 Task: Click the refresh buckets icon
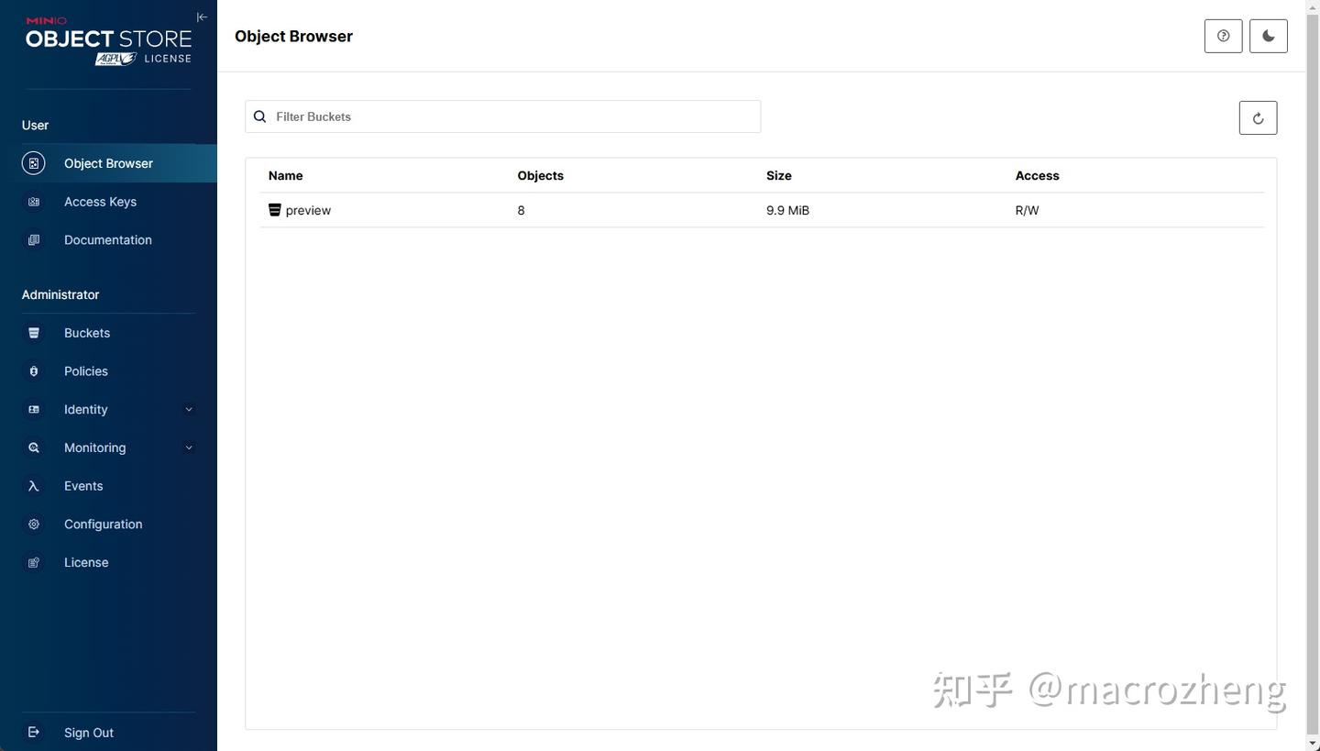pos(1257,117)
